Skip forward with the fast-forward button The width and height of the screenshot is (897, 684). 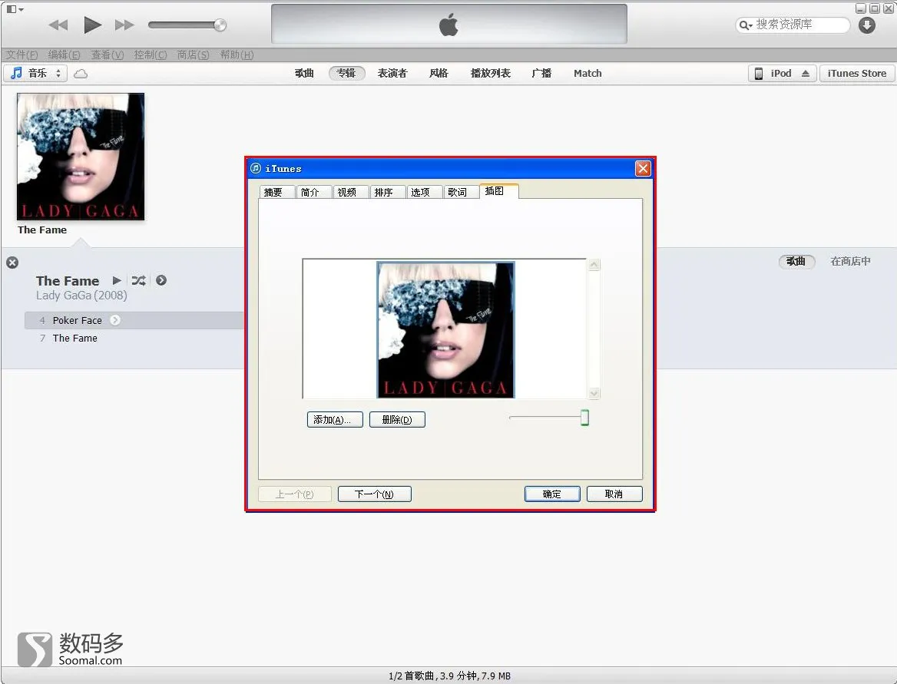[x=124, y=25]
